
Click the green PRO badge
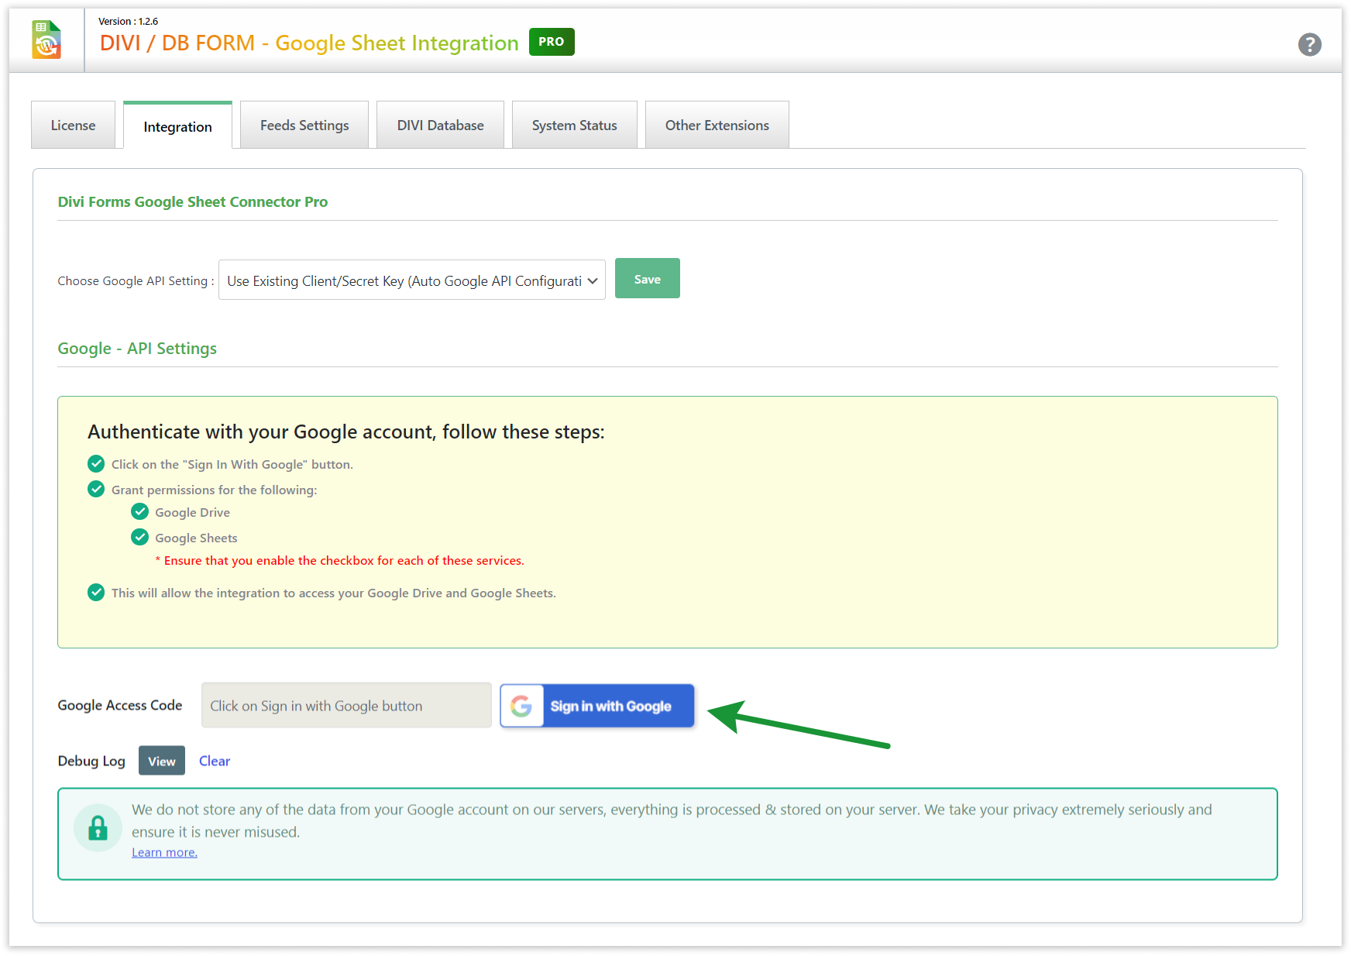(551, 42)
